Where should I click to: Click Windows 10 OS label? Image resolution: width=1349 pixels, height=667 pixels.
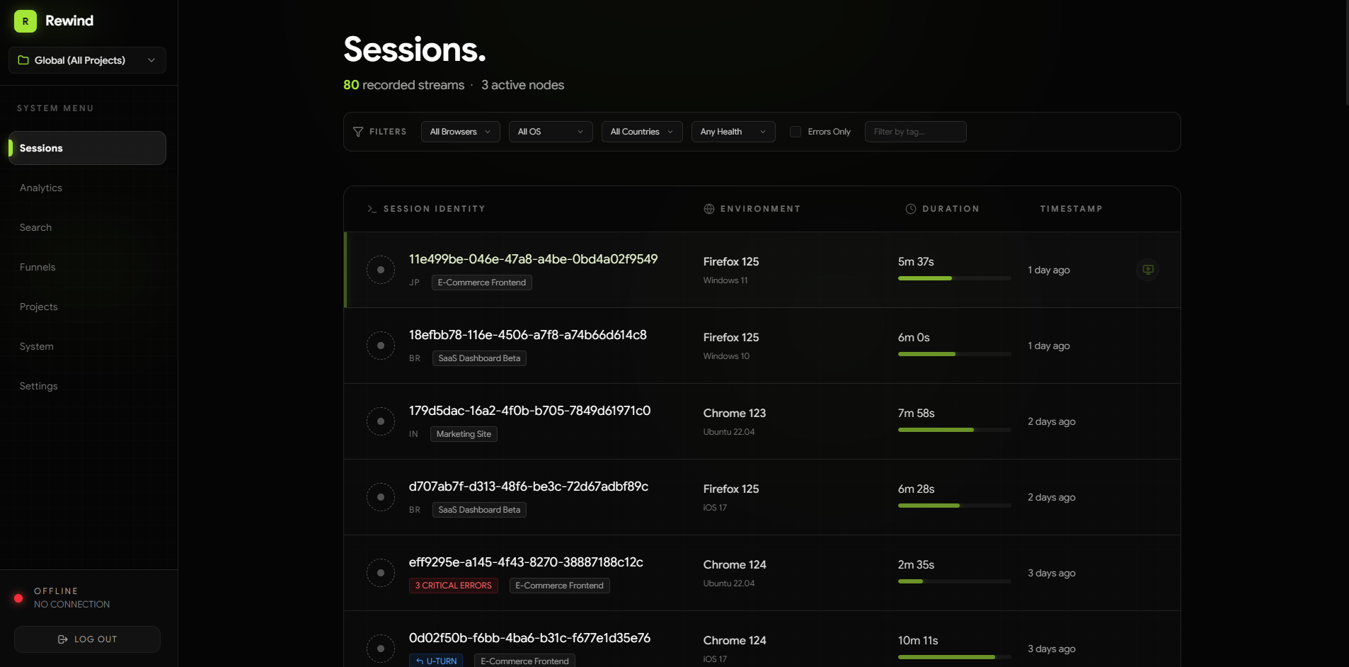pos(726,356)
